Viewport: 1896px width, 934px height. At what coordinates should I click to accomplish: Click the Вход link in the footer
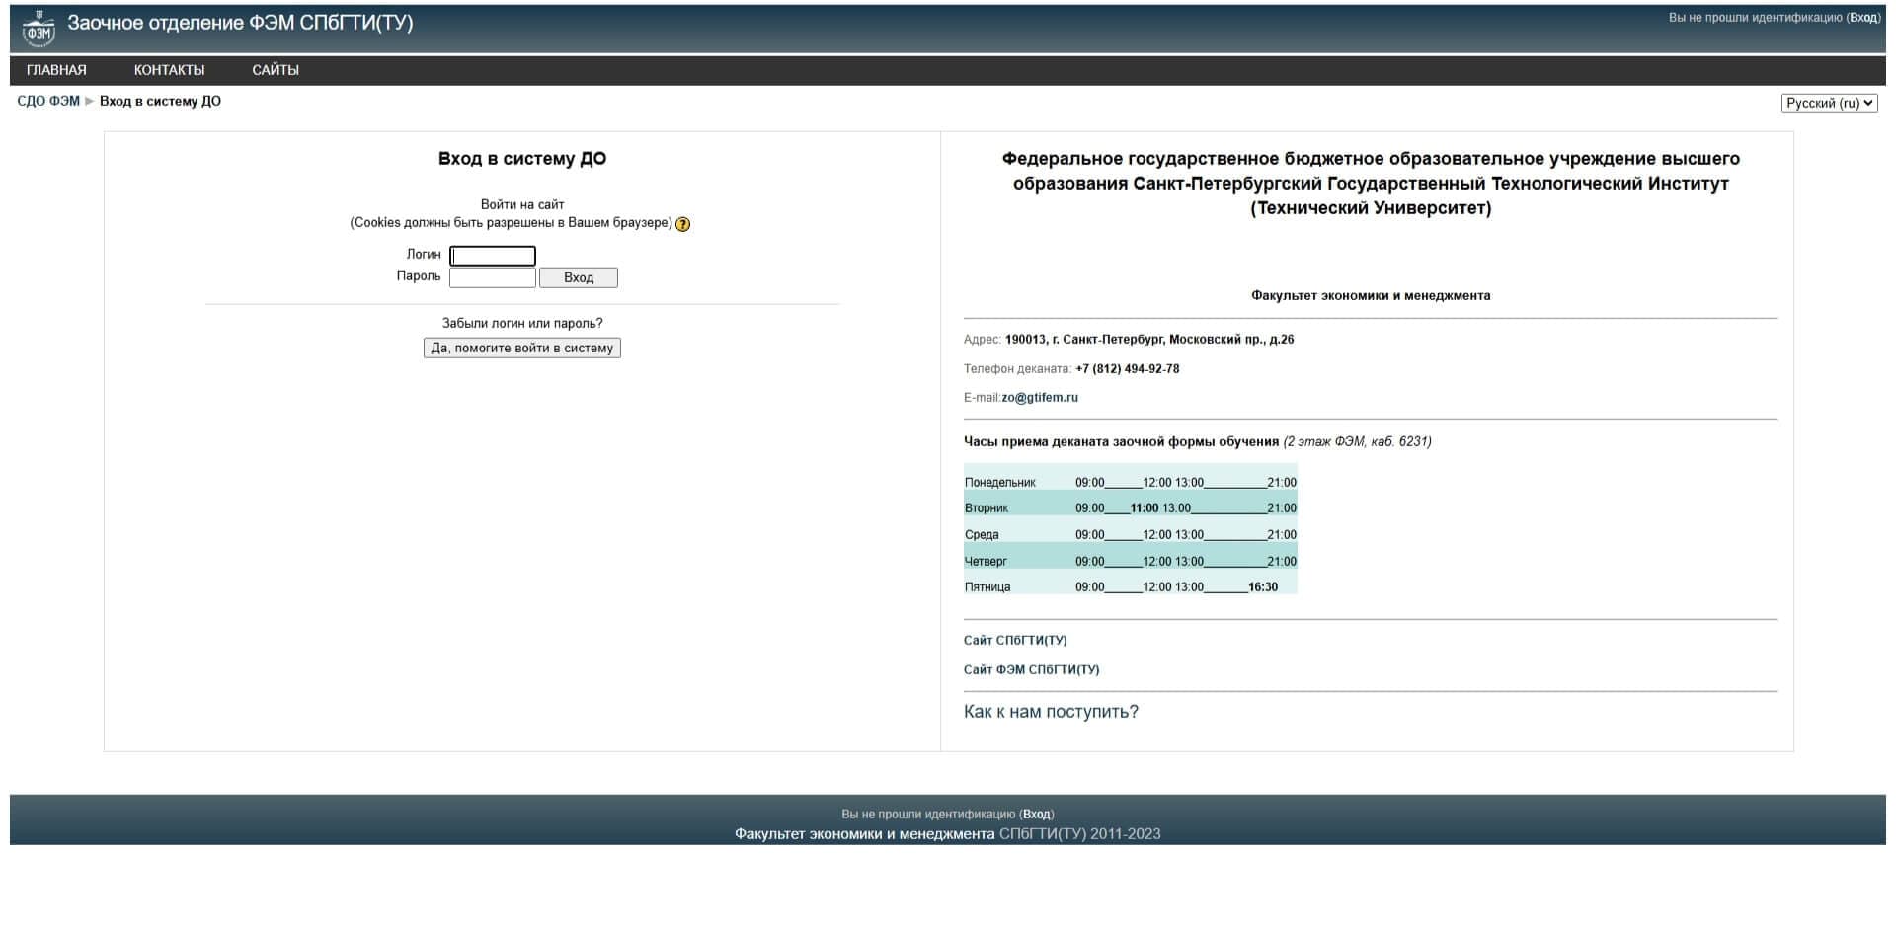tap(1037, 815)
